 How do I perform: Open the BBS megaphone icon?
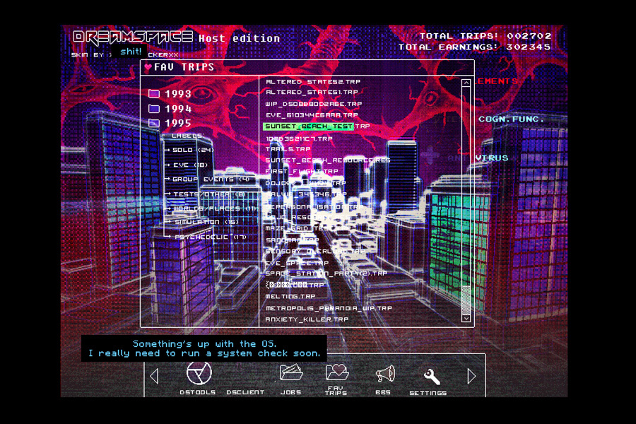coord(384,374)
